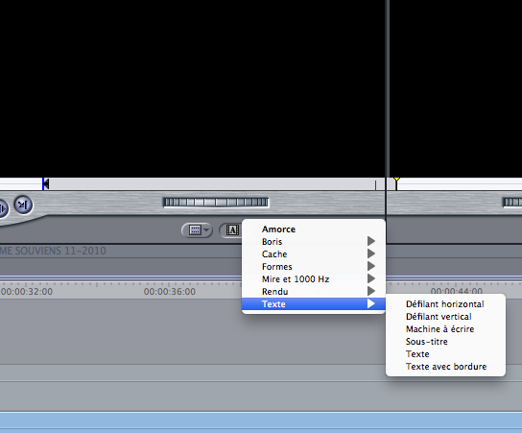Open the Generator pop-up "A" button
The height and width of the screenshot is (433, 522).
(230, 230)
